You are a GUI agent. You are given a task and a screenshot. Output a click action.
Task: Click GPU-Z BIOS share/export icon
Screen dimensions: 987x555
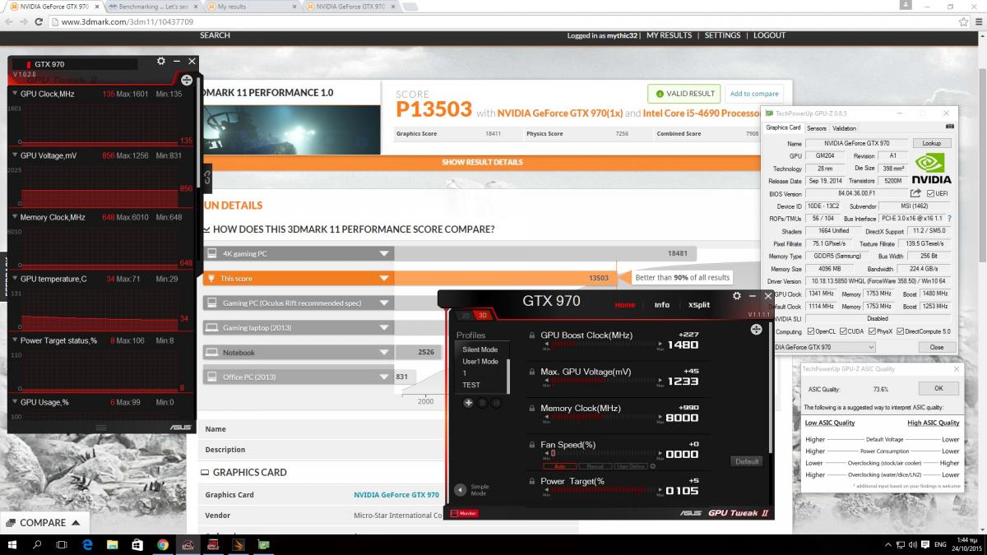[915, 193]
